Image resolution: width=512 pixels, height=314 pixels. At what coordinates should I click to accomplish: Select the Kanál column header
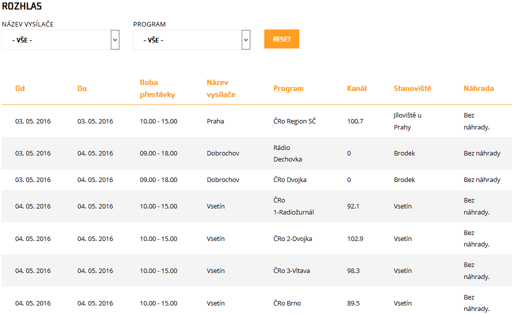point(357,88)
